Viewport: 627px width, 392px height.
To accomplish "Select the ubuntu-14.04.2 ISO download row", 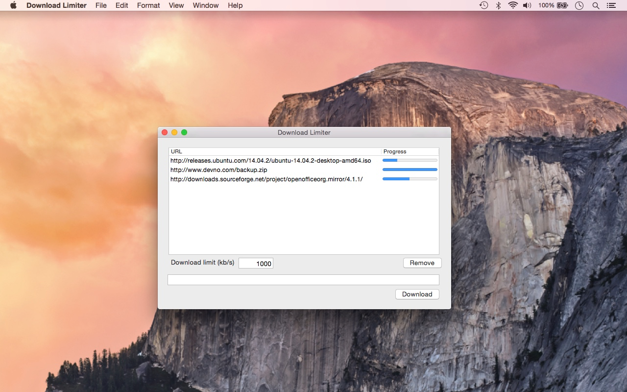I will tap(304, 160).
